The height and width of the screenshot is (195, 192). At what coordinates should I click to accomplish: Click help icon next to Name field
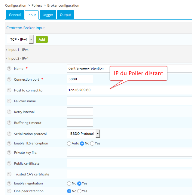click(9, 69)
